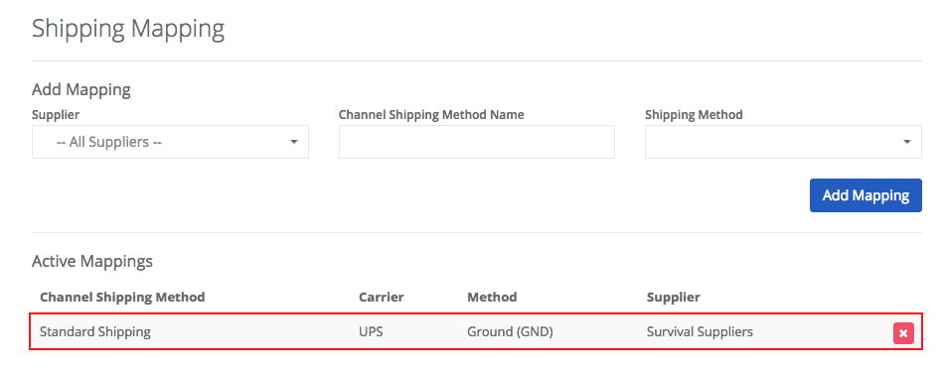Click the Supplier label above the dropdown
945x370 pixels.
click(56, 114)
